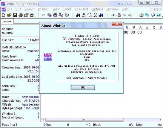Click the Copy into new file icon
This screenshot has width=163, height=128.
61,15
